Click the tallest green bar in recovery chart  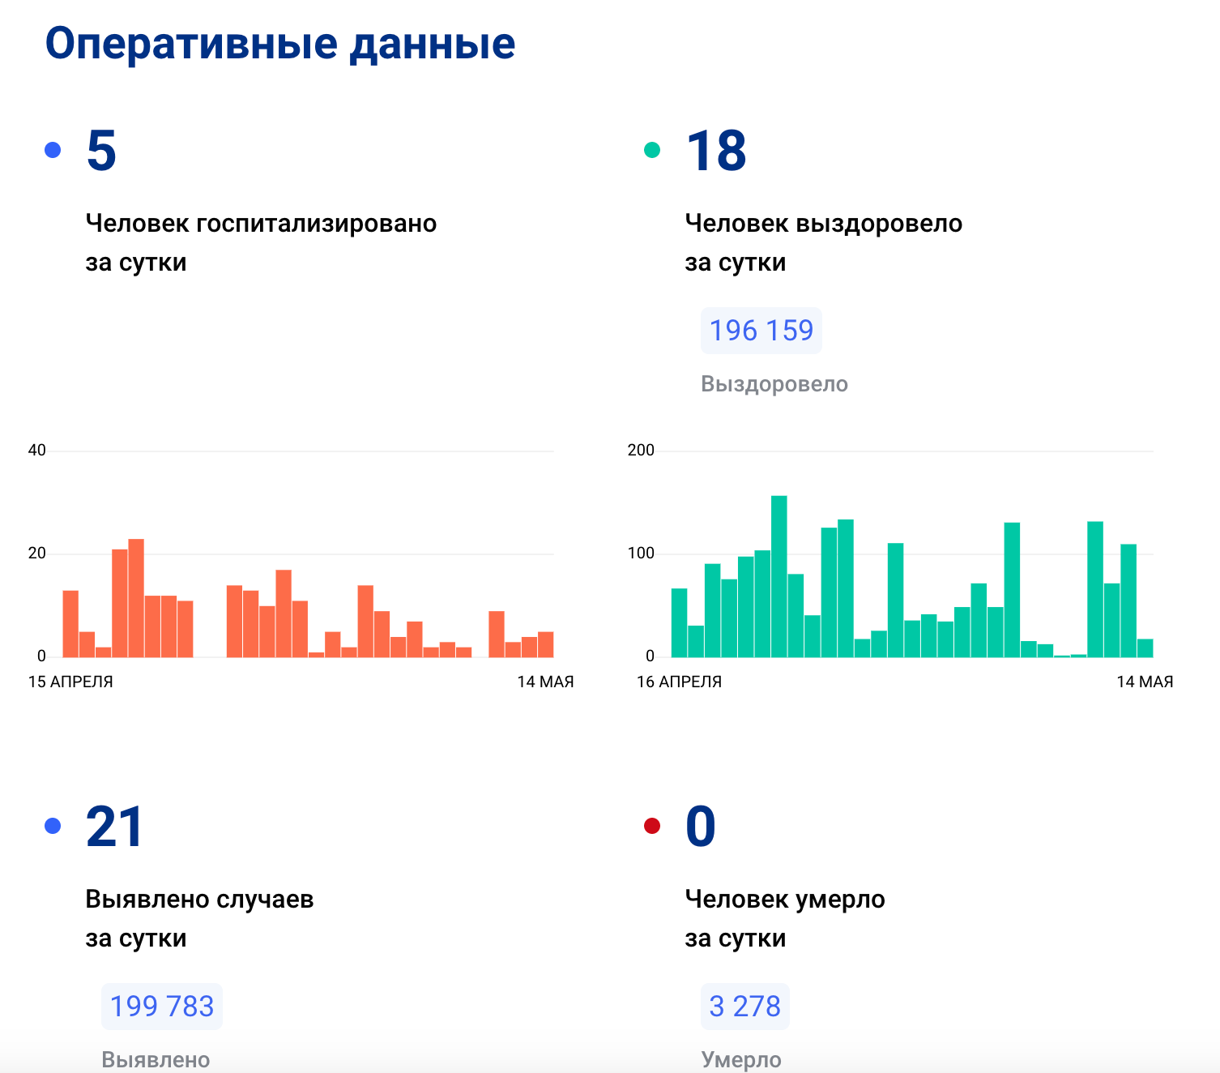[x=779, y=576]
